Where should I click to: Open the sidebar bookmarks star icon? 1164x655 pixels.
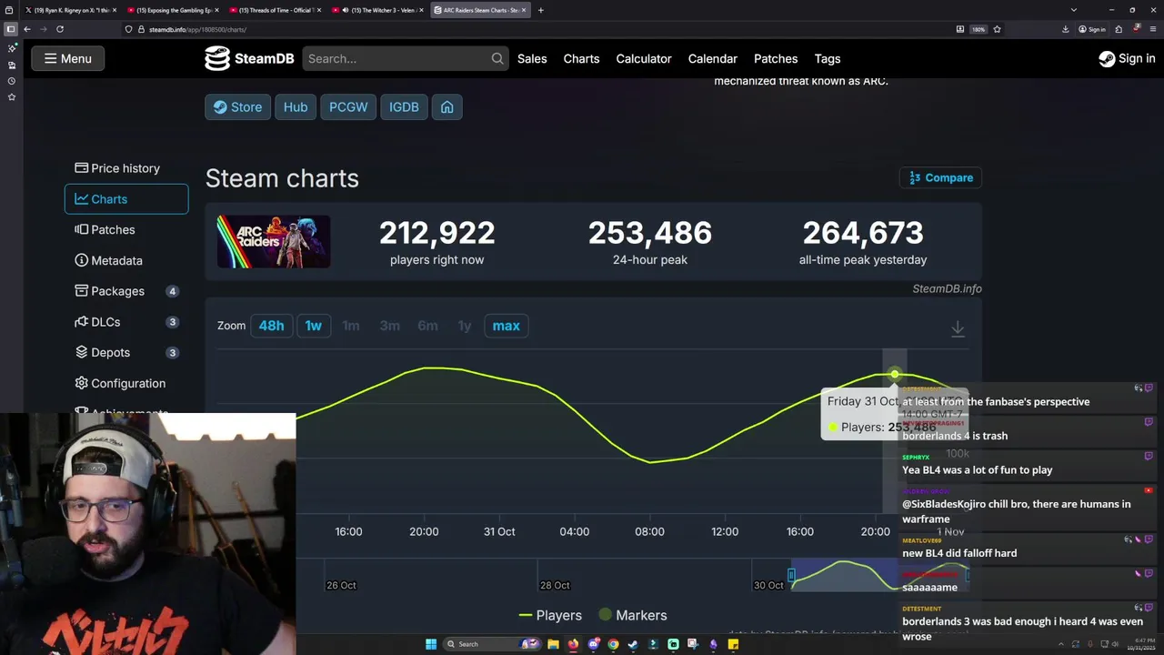[11, 96]
